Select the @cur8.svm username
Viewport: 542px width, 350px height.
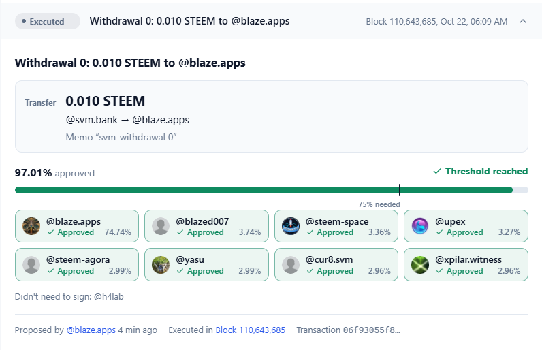click(329, 260)
